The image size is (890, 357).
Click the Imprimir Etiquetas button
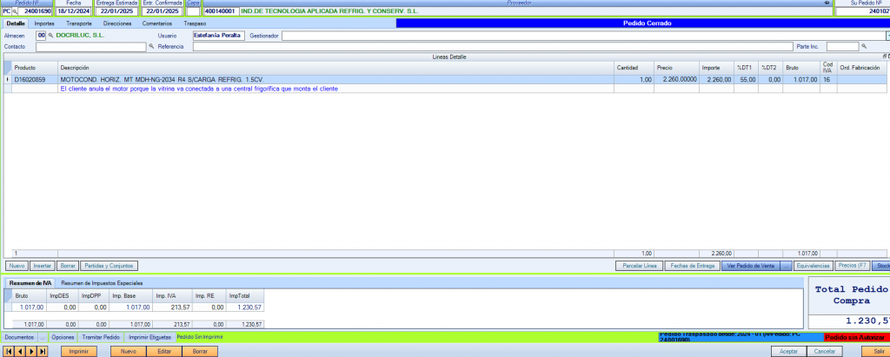(x=149, y=336)
